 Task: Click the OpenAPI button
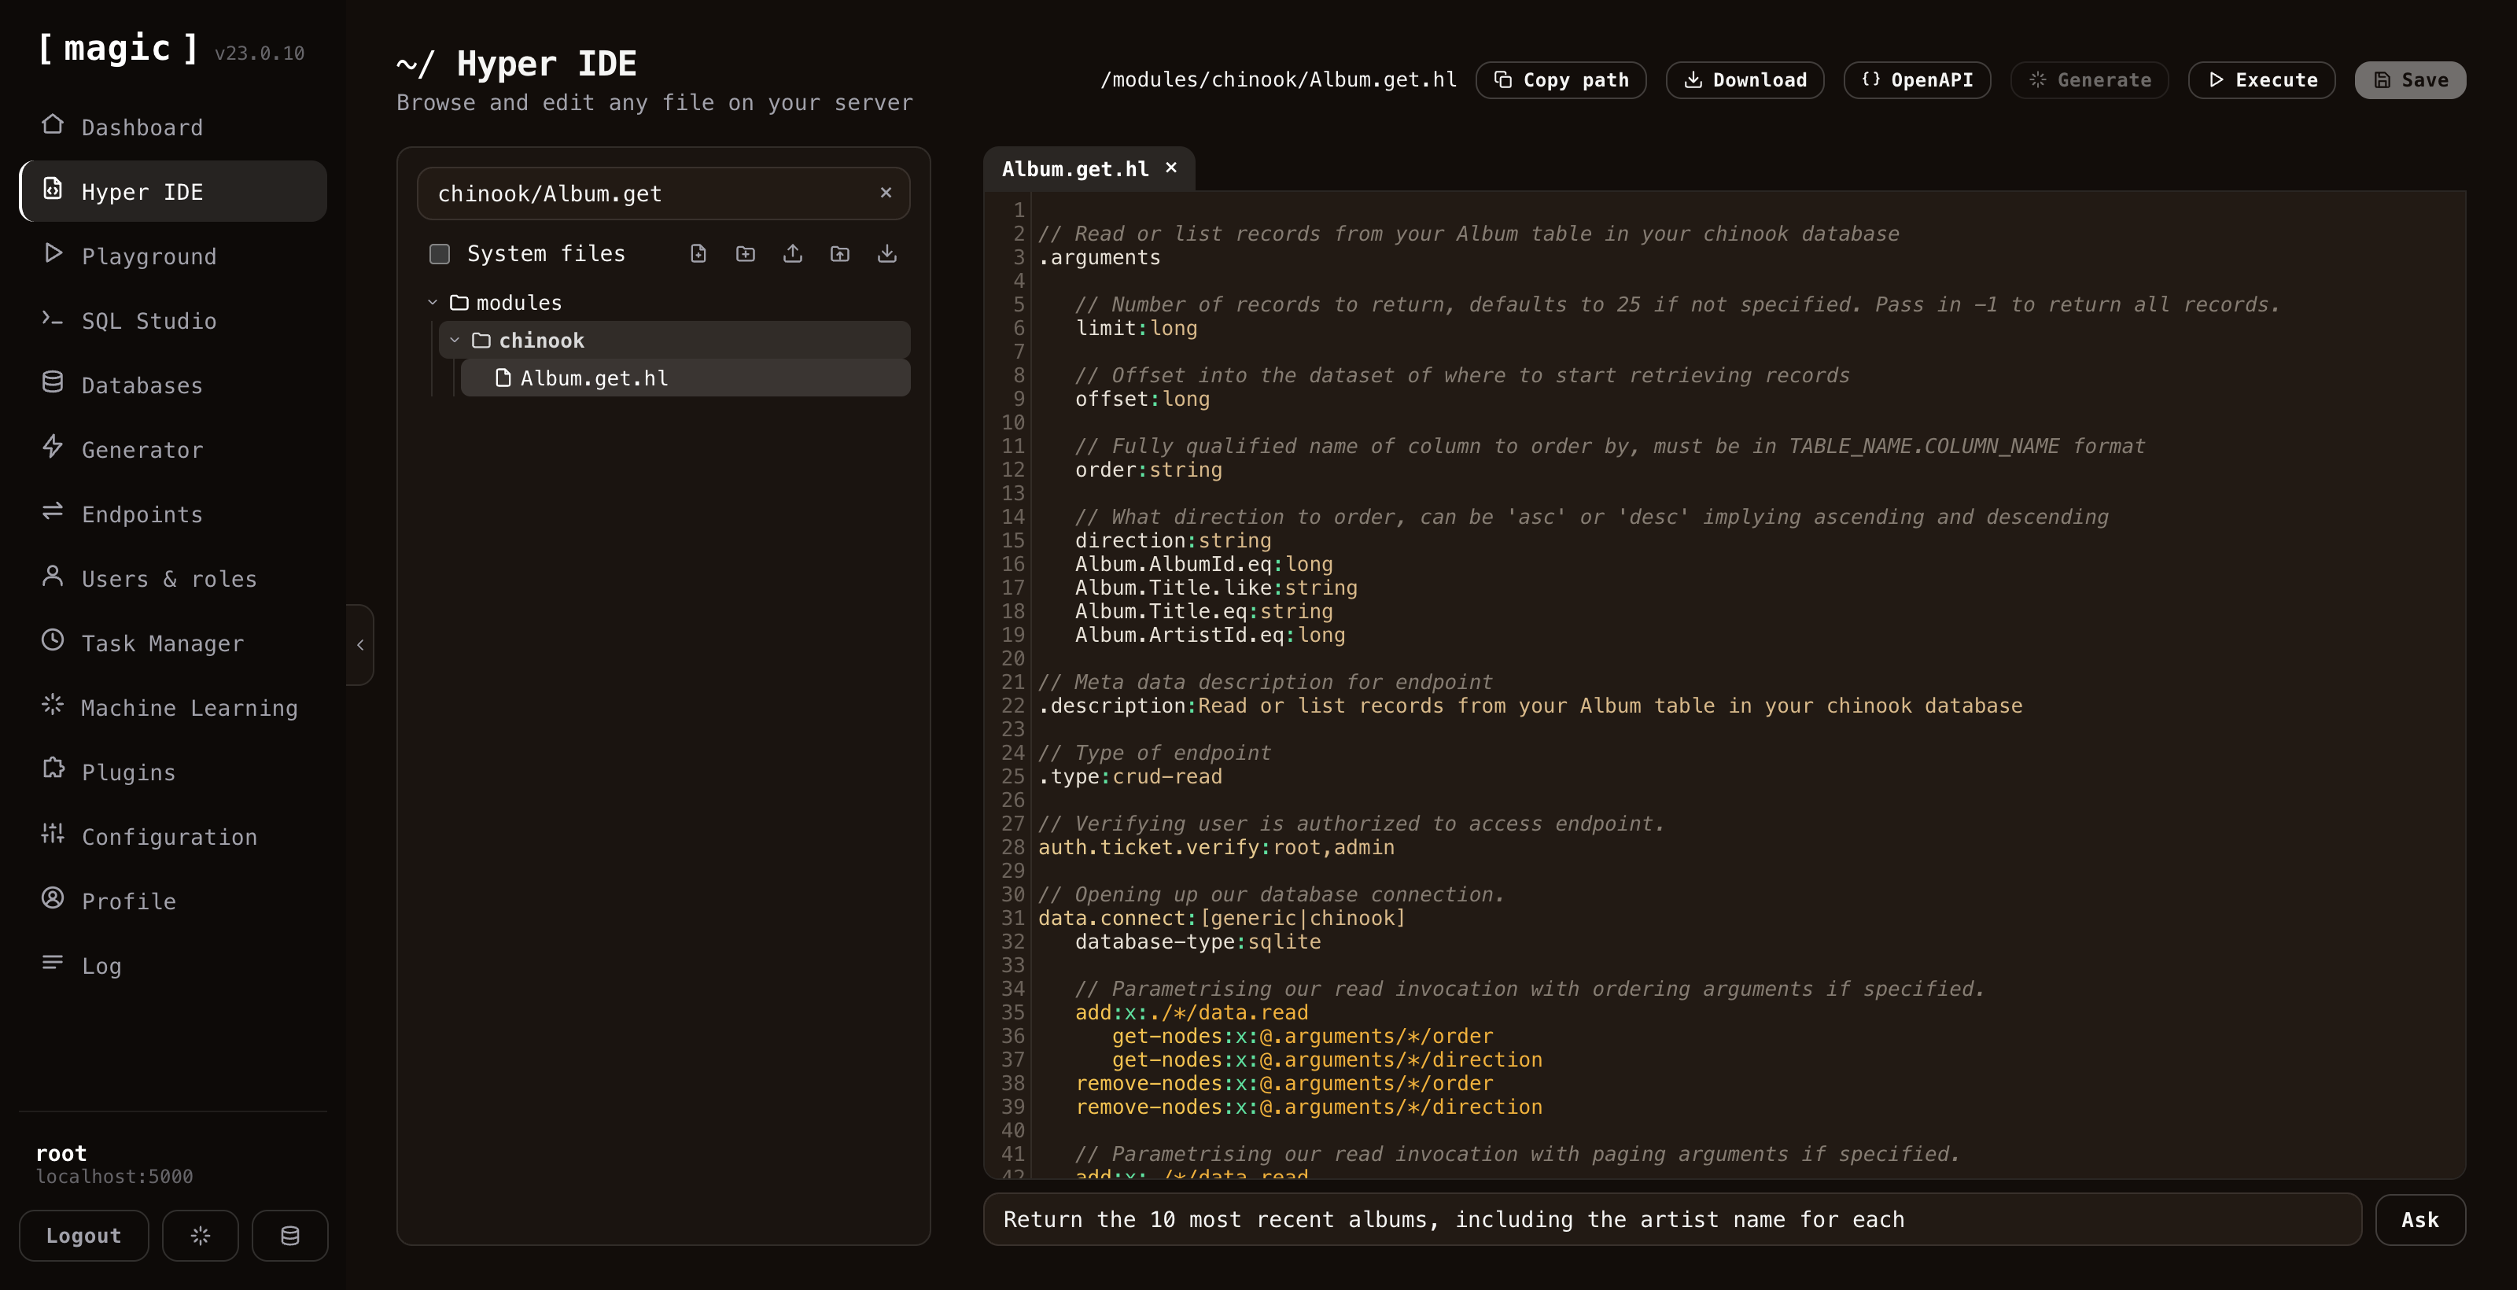pos(1917,80)
